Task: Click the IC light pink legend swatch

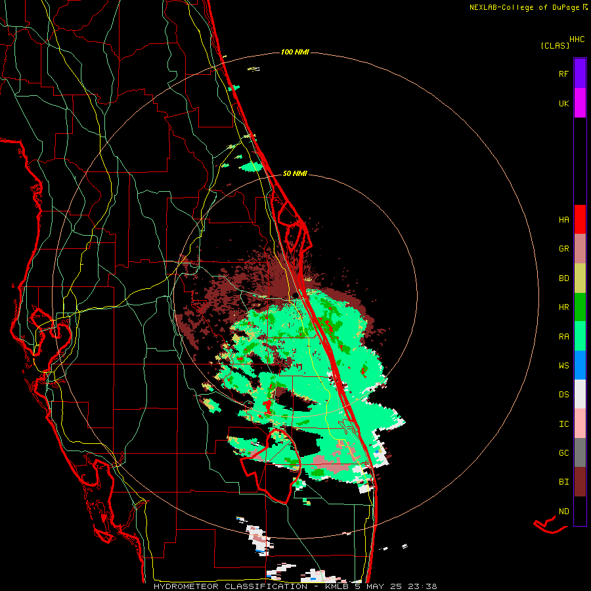Action: tap(580, 424)
